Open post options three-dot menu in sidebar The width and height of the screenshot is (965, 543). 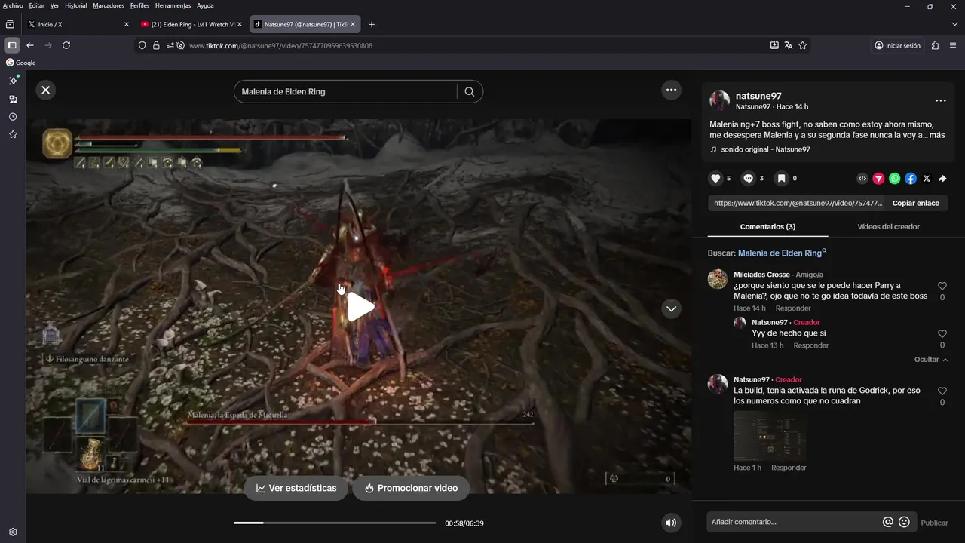pos(940,100)
